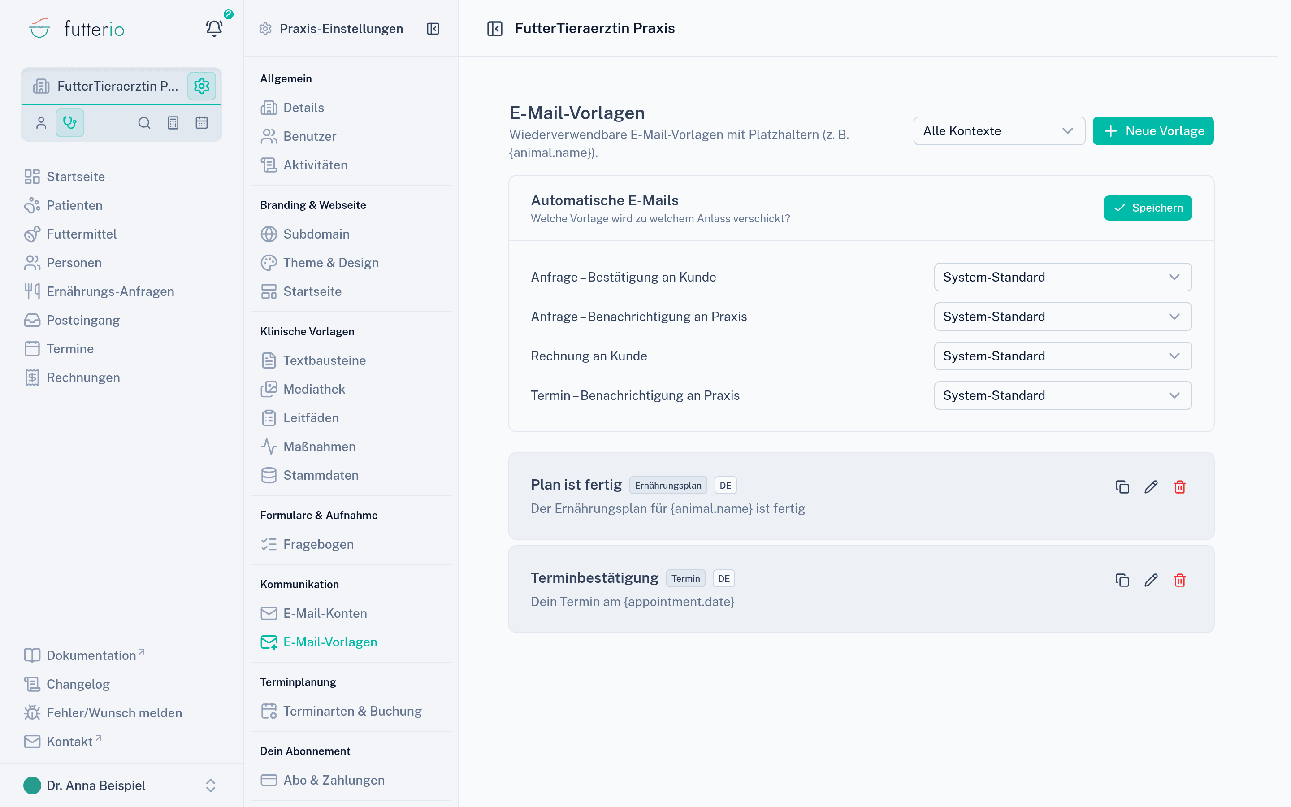Delete the Terminbestätigung template

tap(1179, 580)
